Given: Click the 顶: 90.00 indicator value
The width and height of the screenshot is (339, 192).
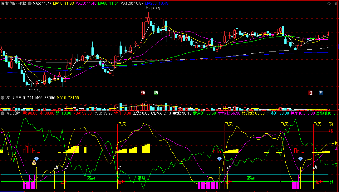Looking at the screenshot, I should (x=30, y=113).
